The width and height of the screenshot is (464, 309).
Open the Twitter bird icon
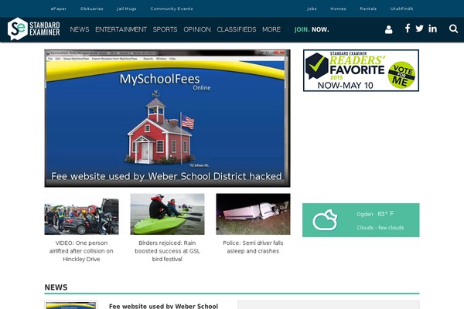419,29
